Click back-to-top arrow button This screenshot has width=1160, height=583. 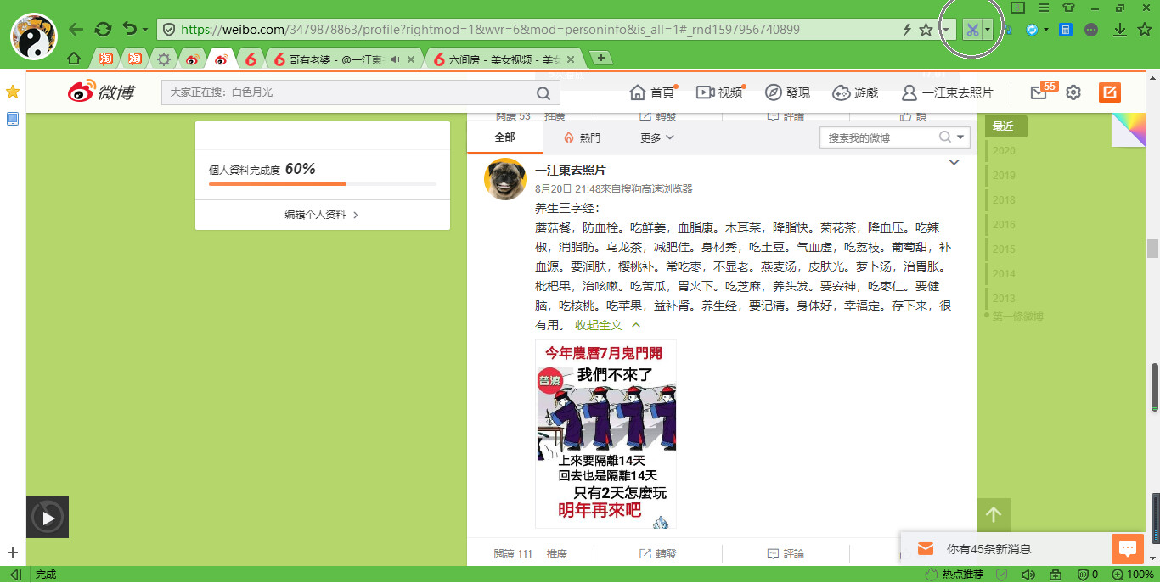click(x=994, y=514)
